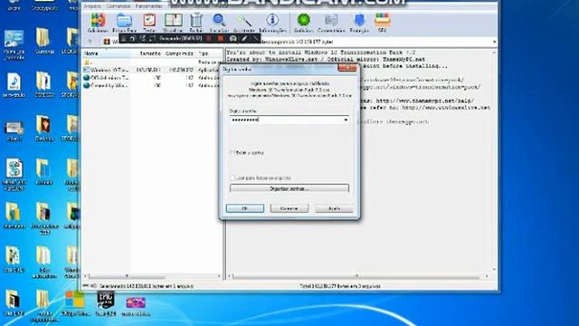Screen dimensions: 579x326
Task: Select the parent folder '..' row icon
Action: coord(87,62)
